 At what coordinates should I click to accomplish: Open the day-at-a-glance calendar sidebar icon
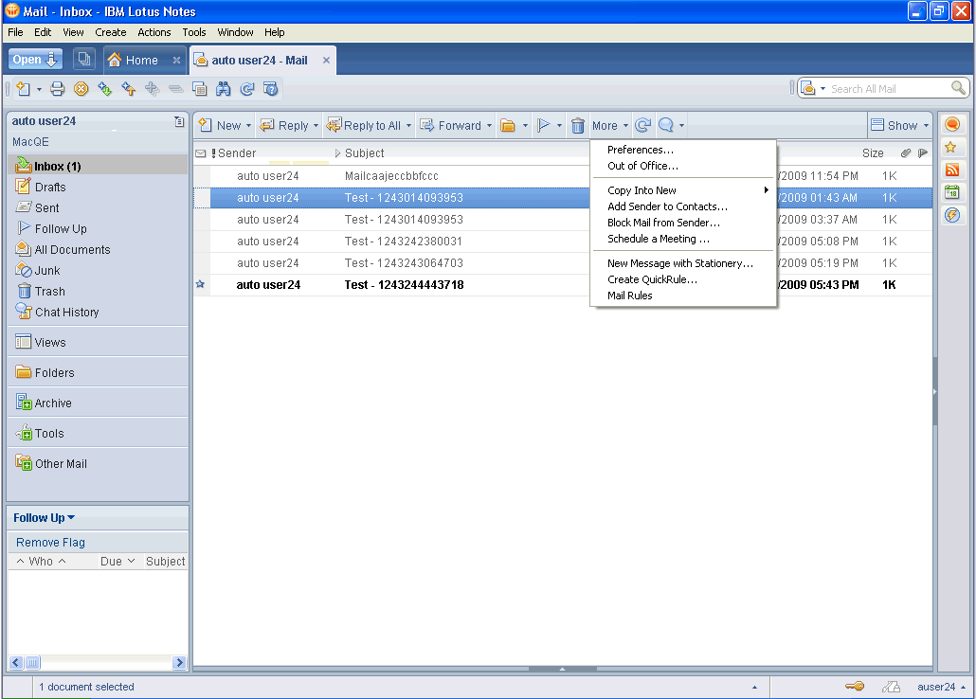click(952, 193)
